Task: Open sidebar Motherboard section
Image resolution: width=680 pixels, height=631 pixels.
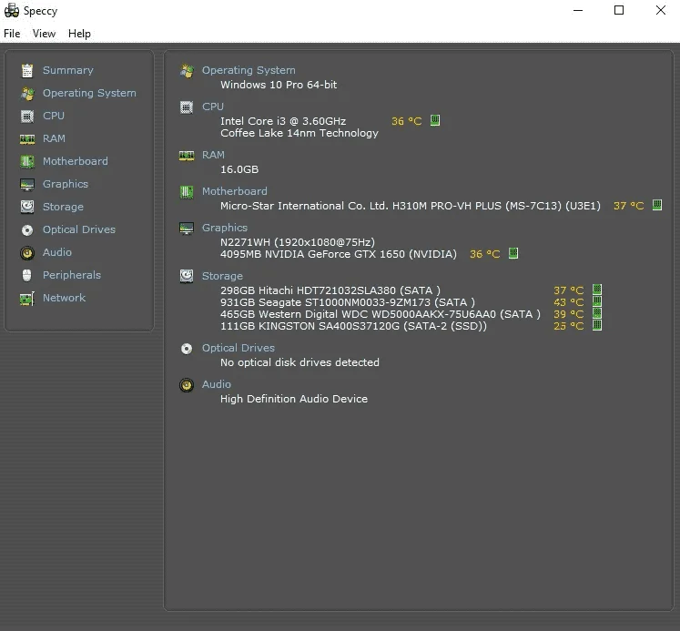Action: (76, 161)
